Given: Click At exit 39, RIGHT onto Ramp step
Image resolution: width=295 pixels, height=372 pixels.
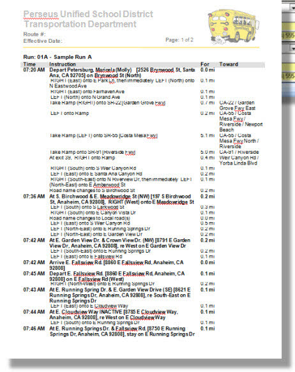Looking at the screenshot, I should pos(82,158).
